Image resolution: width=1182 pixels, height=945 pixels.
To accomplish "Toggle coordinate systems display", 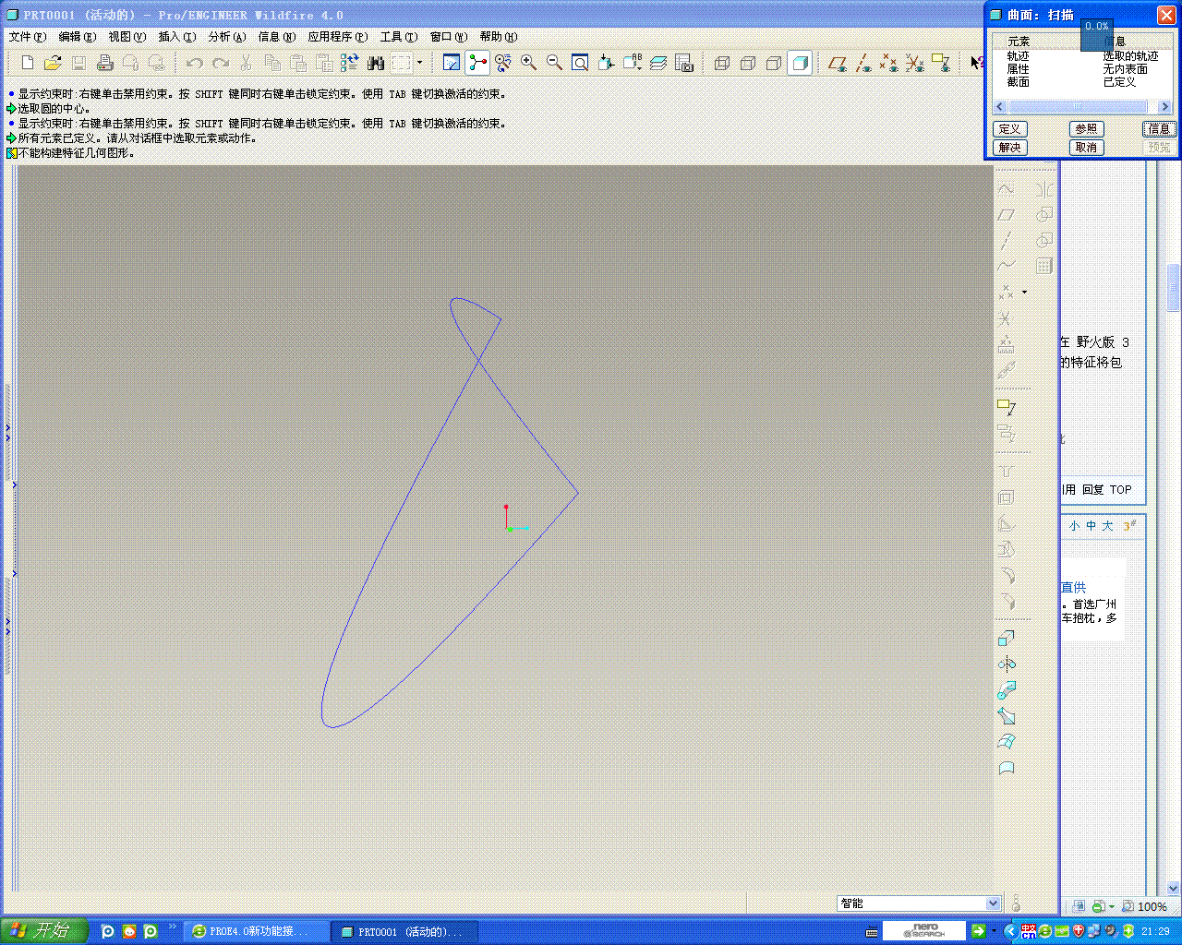I will (915, 63).
